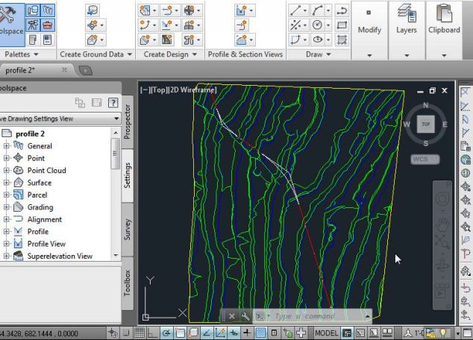Toggle the Survey tab palette icon
This screenshot has height=340, width=473.
pyautogui.click(x=33, y=25)
